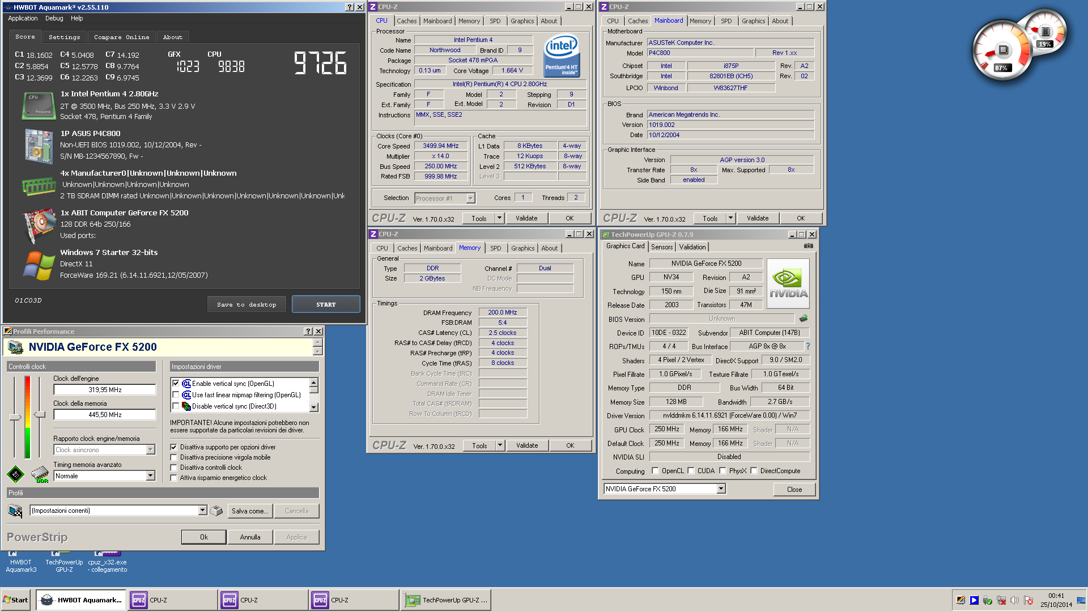Click the Action Center flag tray icon
This screenshot has width=1088, height=612.
click(x=1028, y=600)
